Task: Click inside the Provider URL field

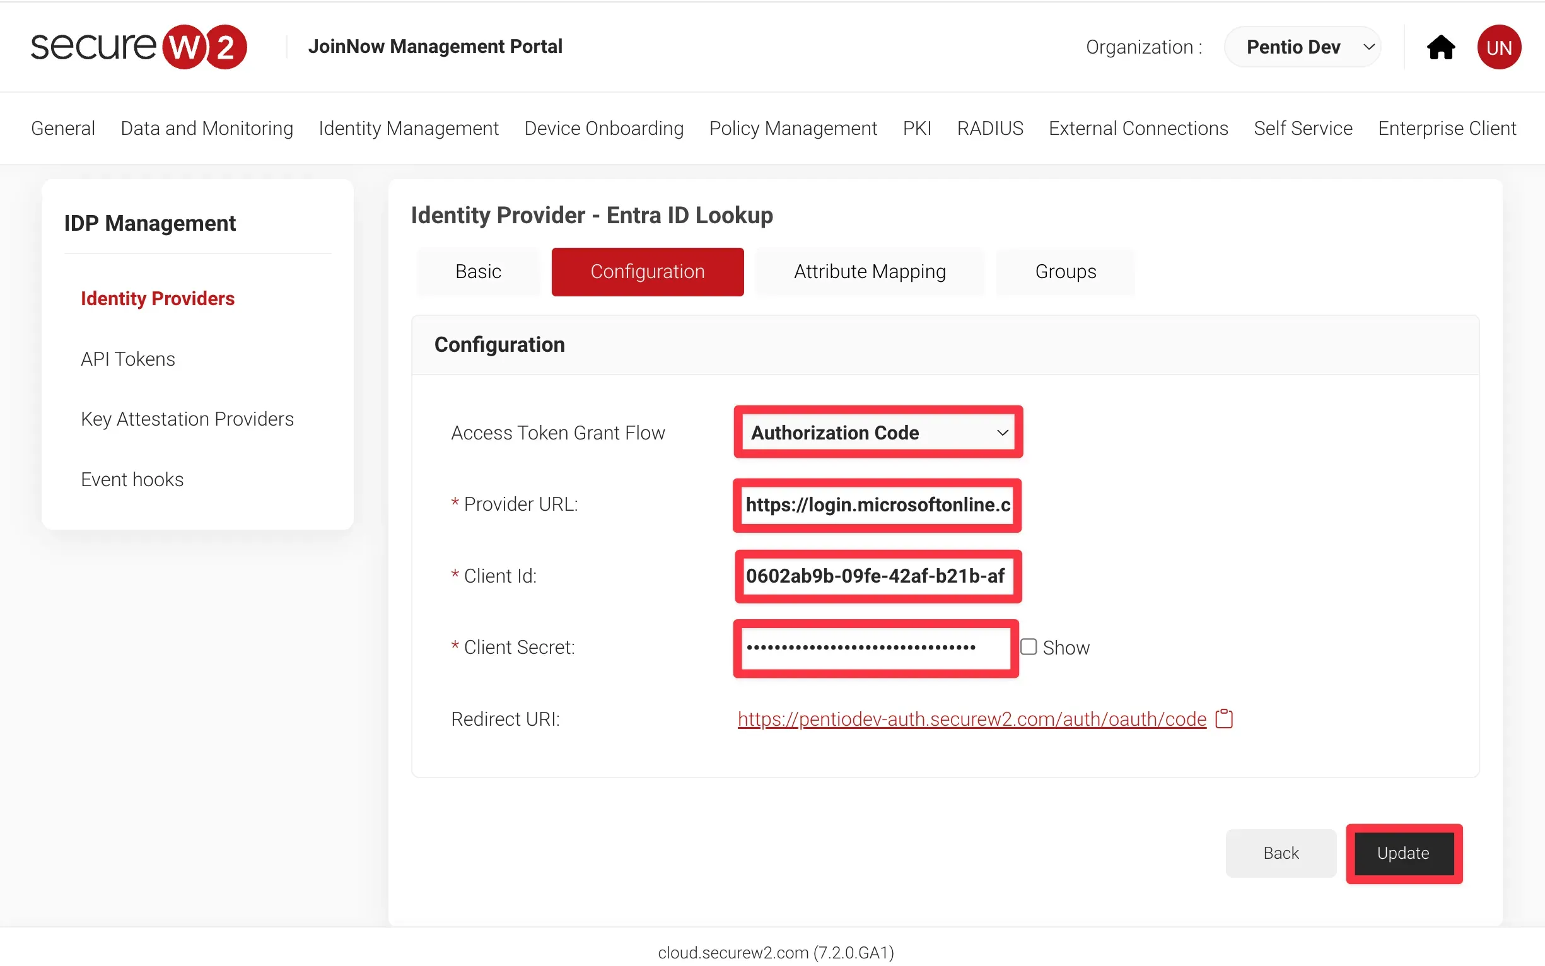Action: 877,505
